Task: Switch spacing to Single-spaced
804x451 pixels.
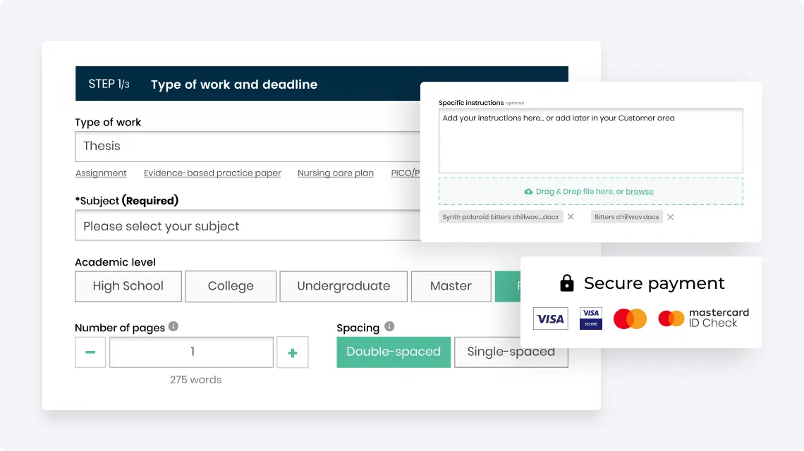Action: click(511, 352)
